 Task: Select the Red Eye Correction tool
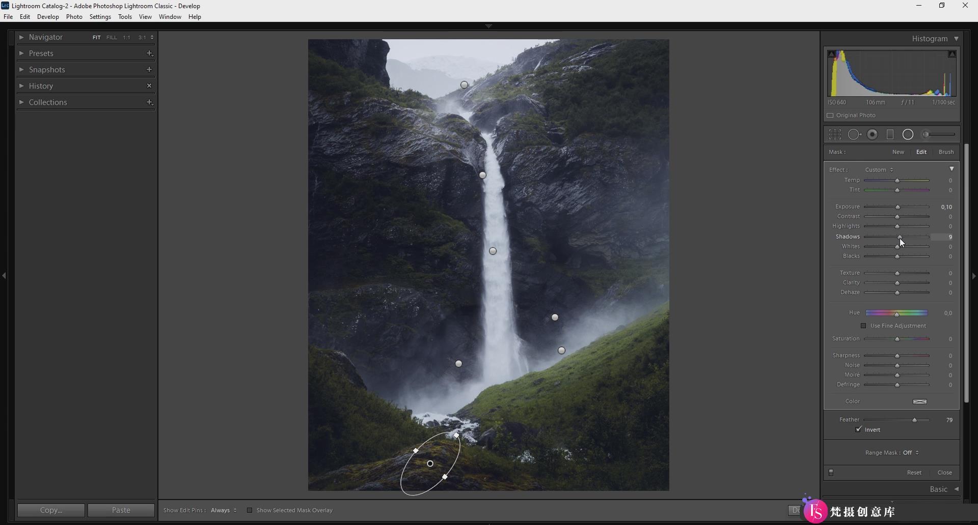coord(873,134)
